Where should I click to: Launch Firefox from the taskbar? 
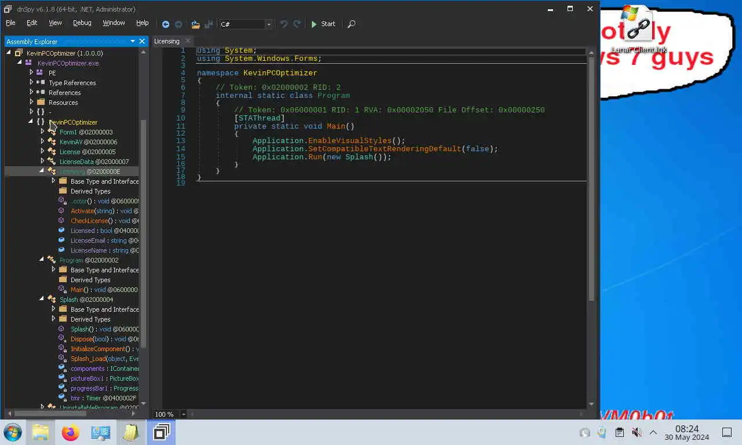click(x=71, y=432)
